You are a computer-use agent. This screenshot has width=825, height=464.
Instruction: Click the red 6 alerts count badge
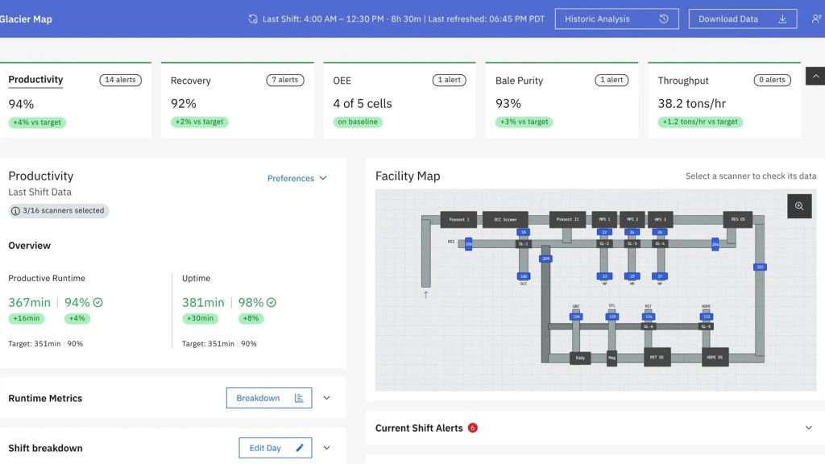pos(472,428)
